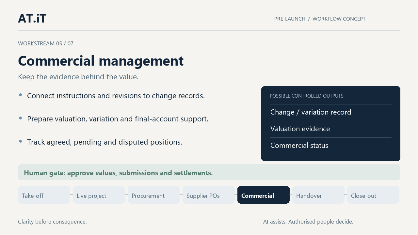Select the Take-off workflow step
Image resolution: width=418 pixels, height=235 pixels.
click(44, 195)
